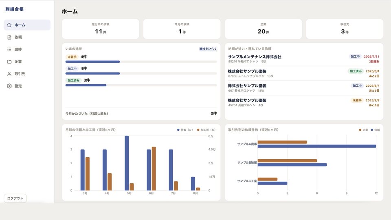Viewport: 391px width, 220px height.
Task: Click the ログアウト button
Action: 15,198
